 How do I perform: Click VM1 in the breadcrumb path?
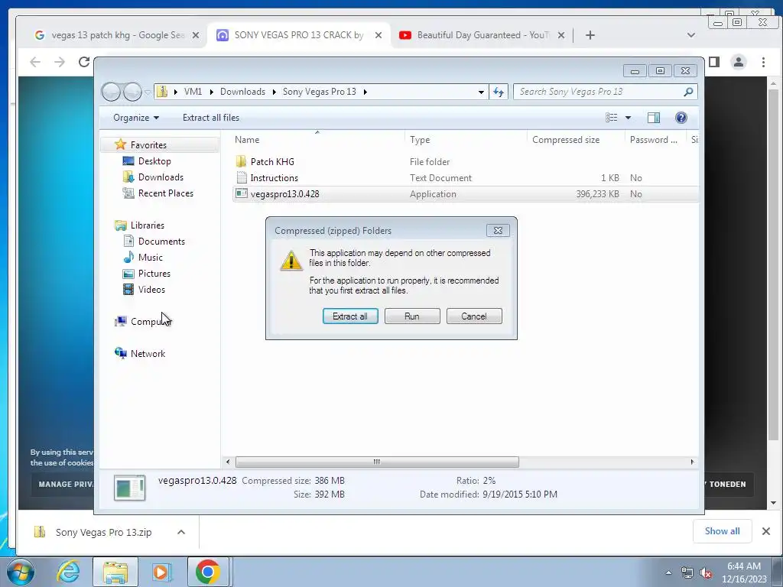pos(193,92)
